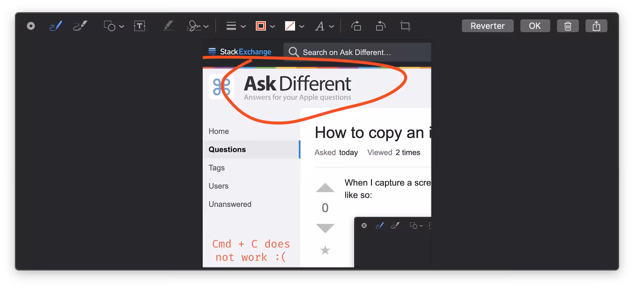
Task: Open the Ask Different site logo
Action: point(297,88)
